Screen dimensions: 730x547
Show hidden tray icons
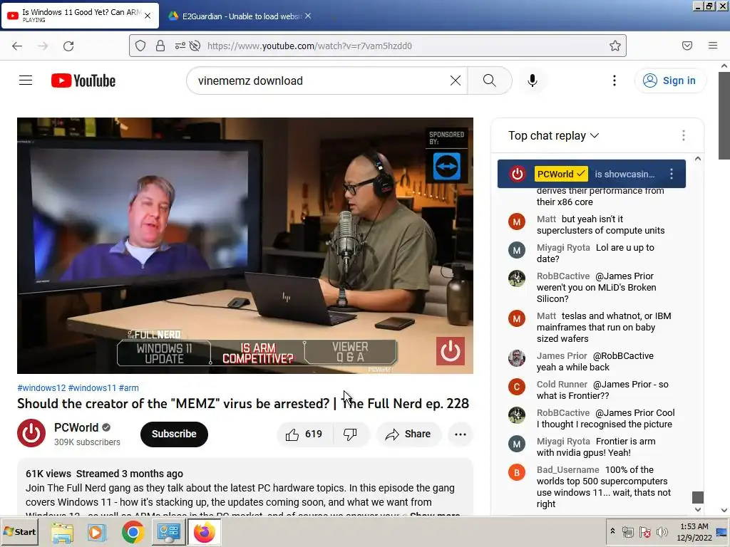point(612,531)
